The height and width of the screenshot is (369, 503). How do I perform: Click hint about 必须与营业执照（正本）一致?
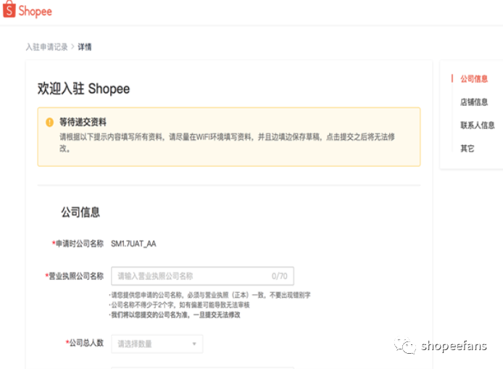210,295
